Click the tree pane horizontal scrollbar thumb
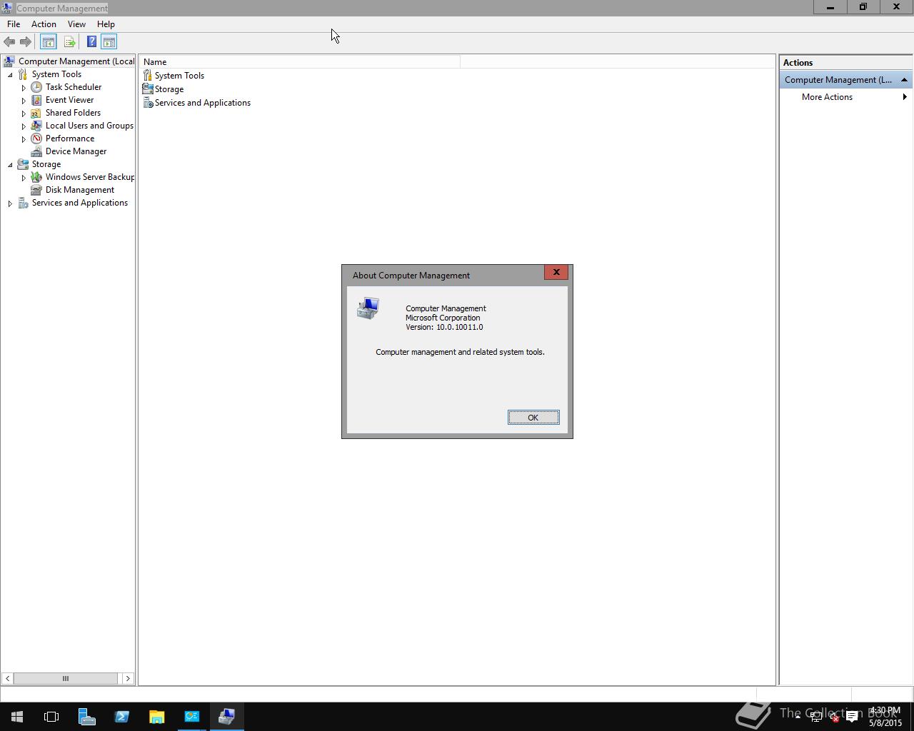 [65, 678]
